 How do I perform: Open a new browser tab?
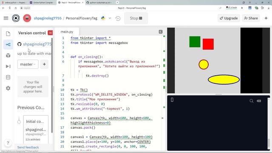117,3
